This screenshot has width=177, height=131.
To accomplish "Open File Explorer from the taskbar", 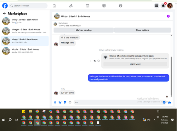I will [30, 111].
